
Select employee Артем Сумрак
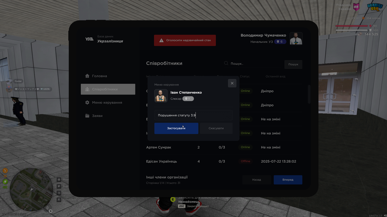159,147
